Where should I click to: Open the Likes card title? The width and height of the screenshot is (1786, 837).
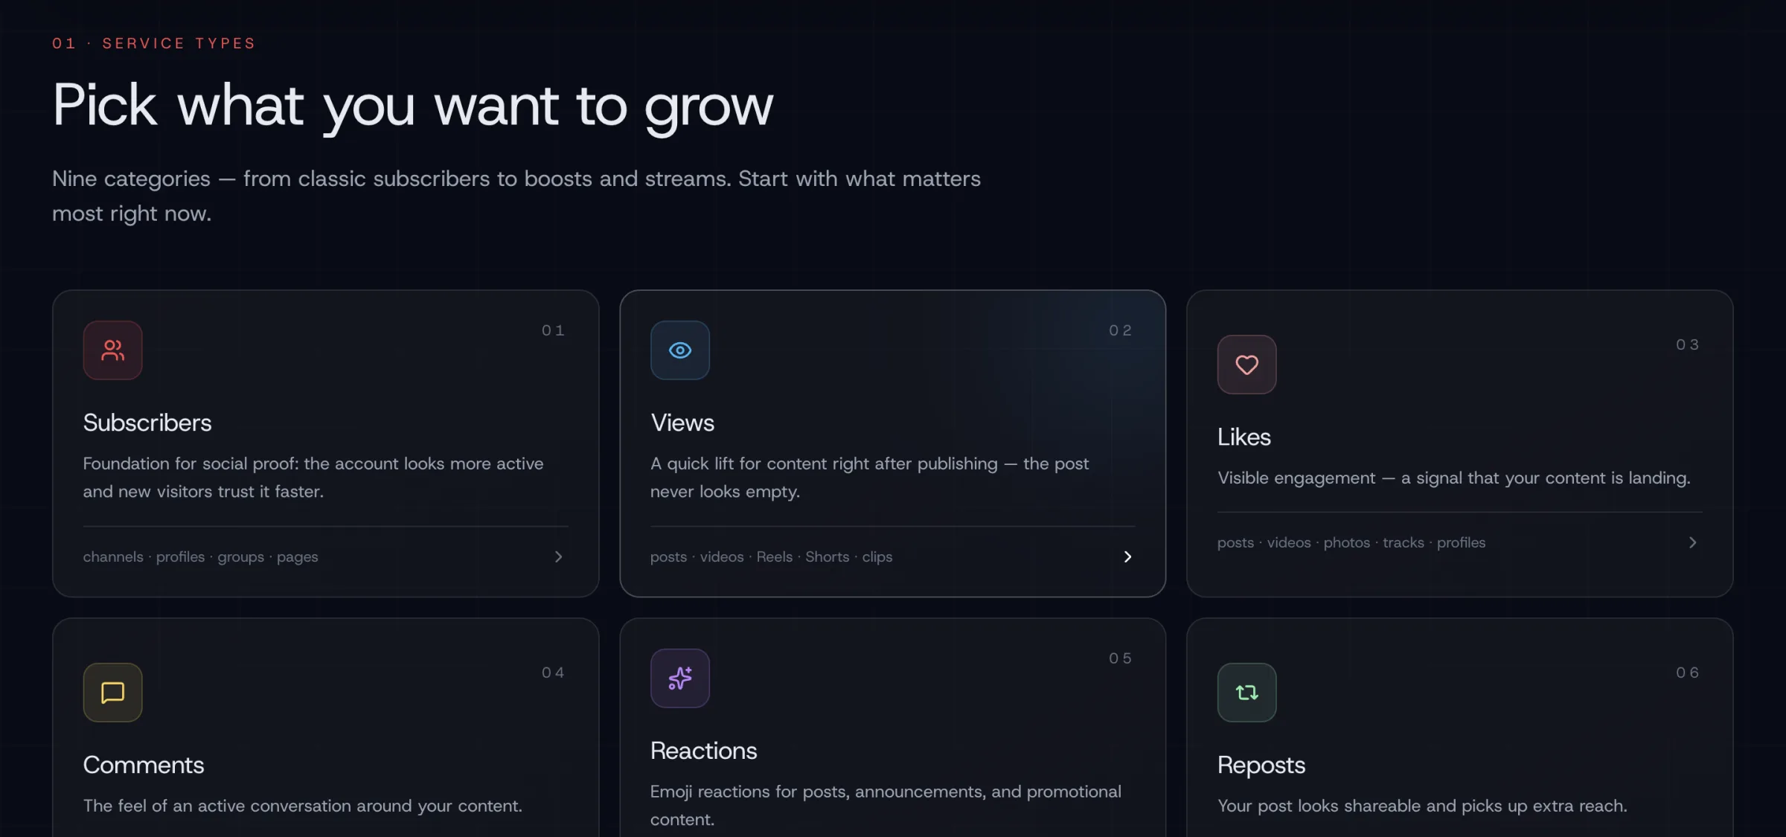click(x=1244, y=437)
